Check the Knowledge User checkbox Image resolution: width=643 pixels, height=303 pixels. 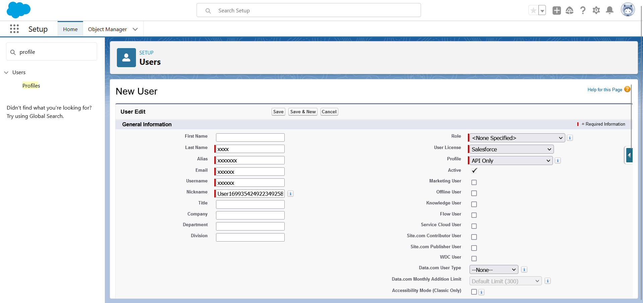(474, 204)
